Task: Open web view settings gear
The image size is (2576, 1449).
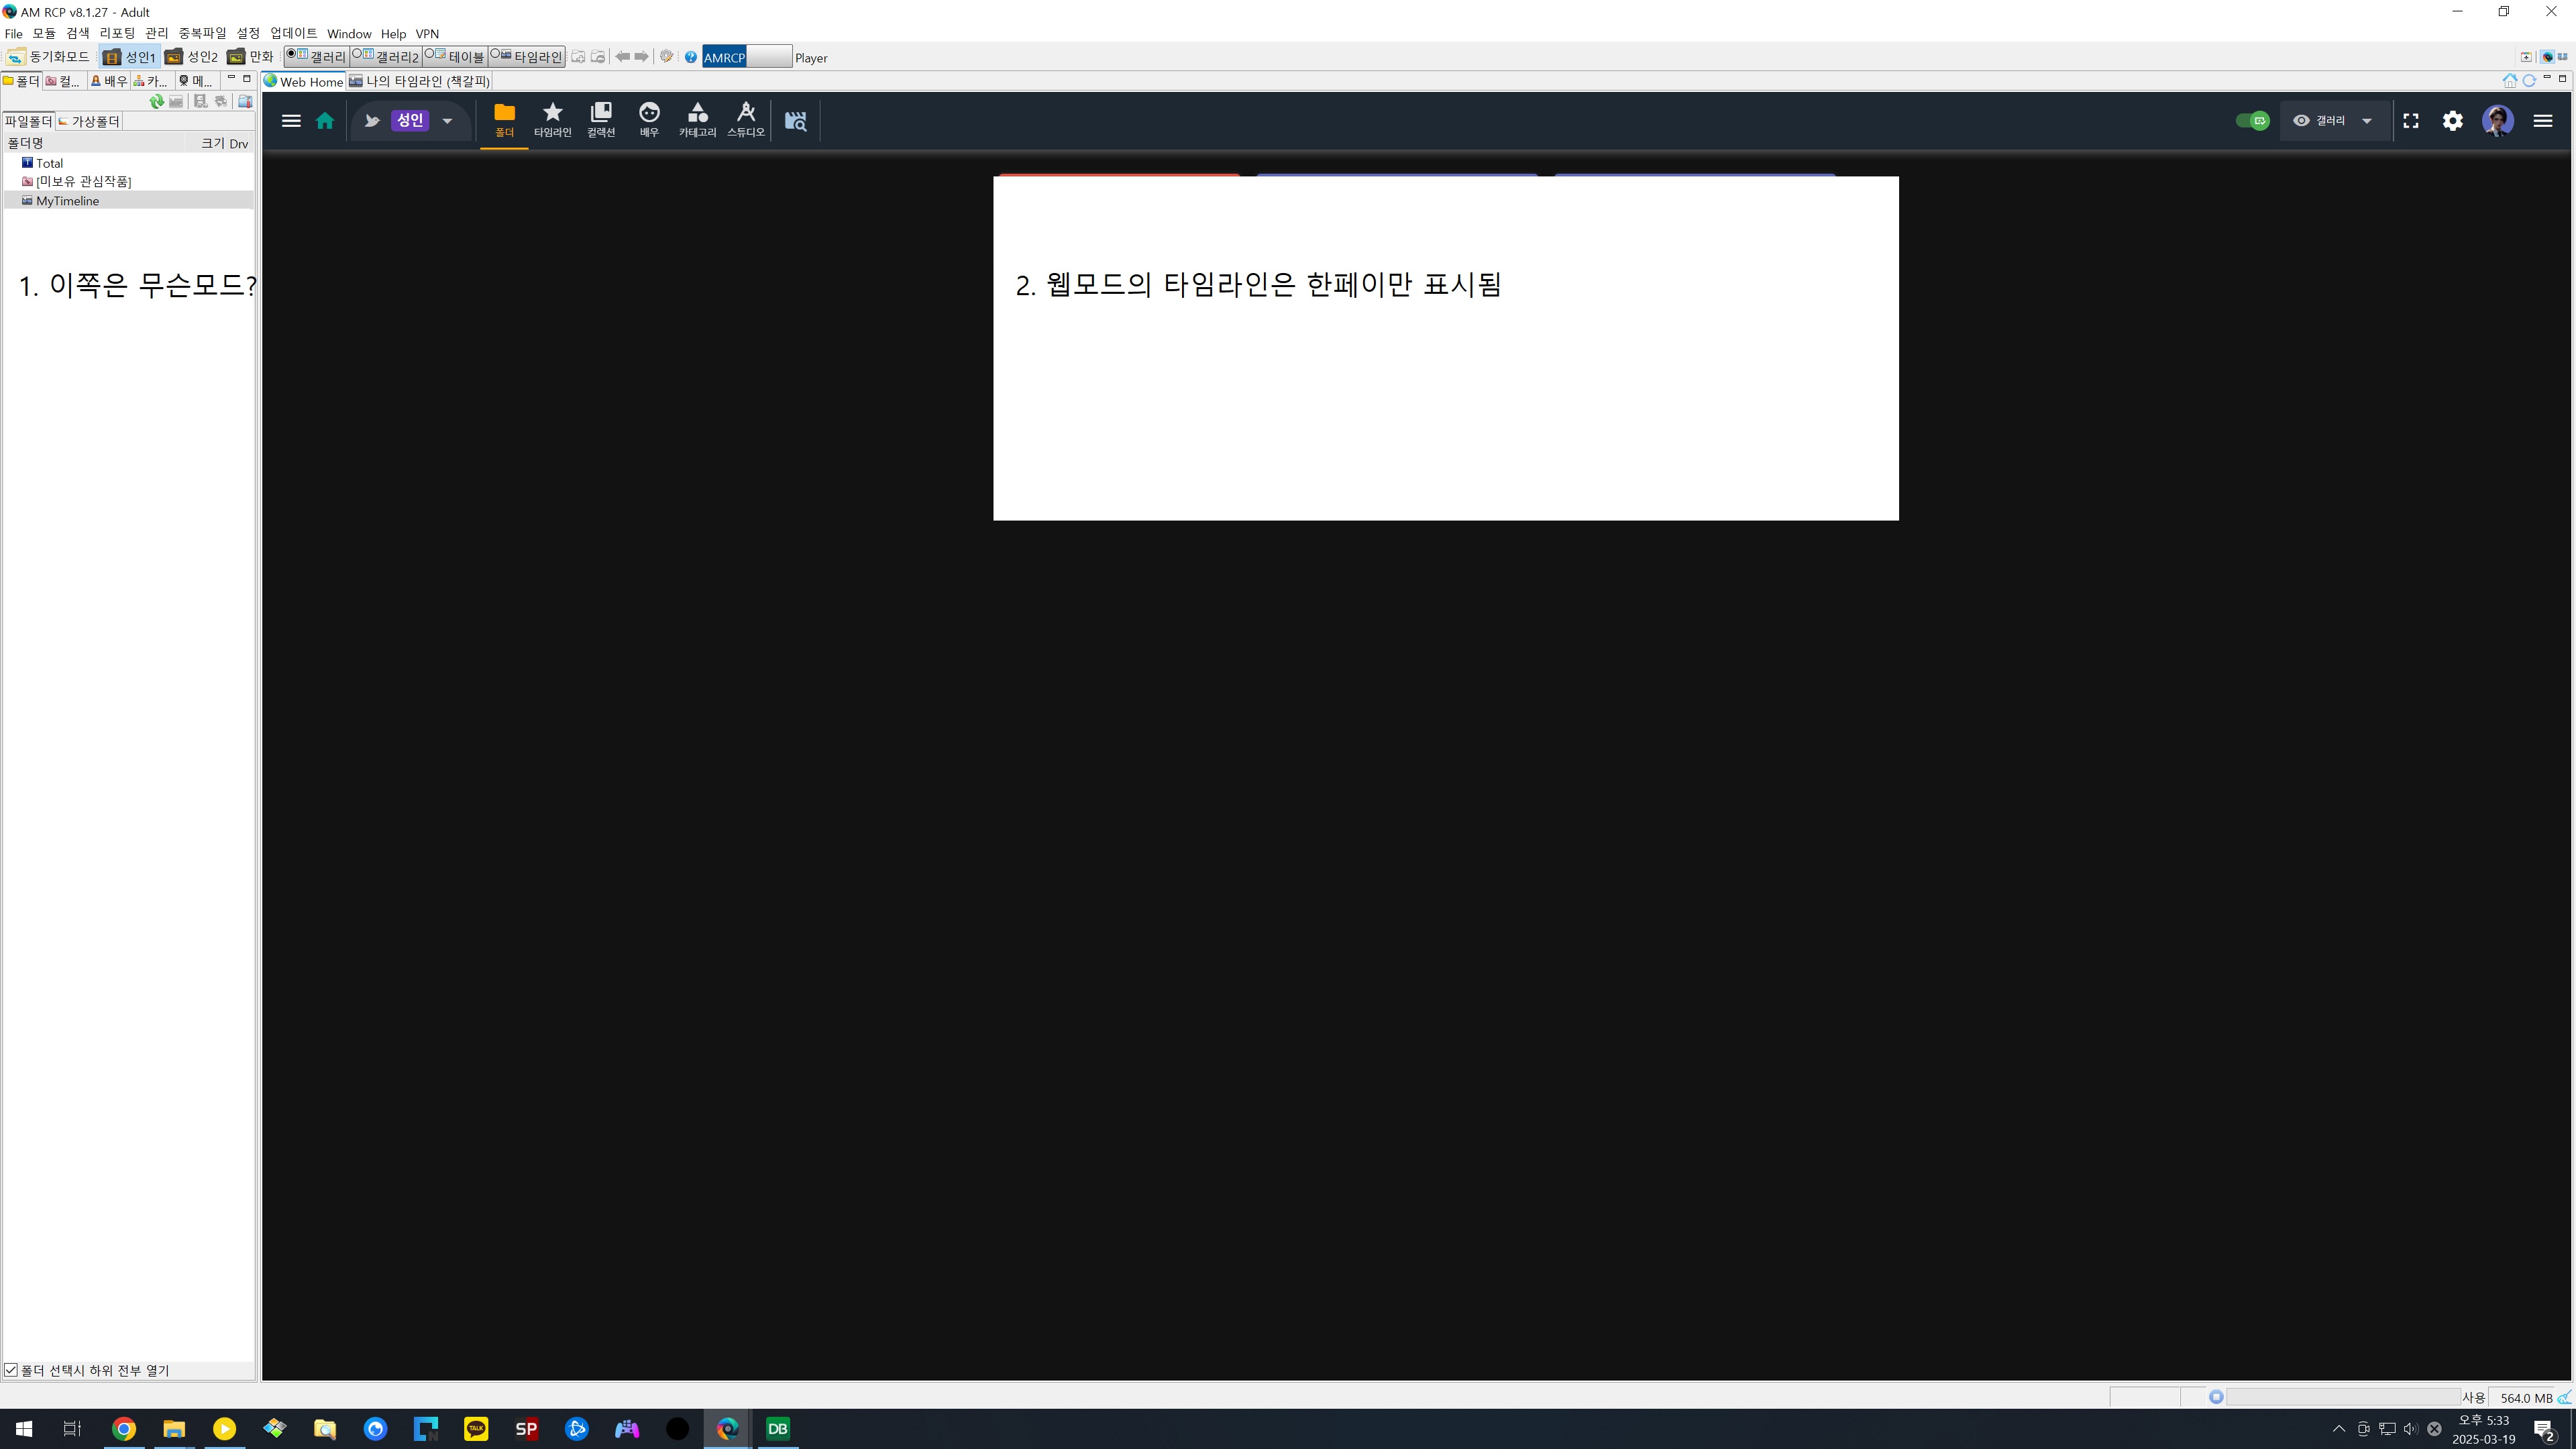Action: pos(2452,121)
